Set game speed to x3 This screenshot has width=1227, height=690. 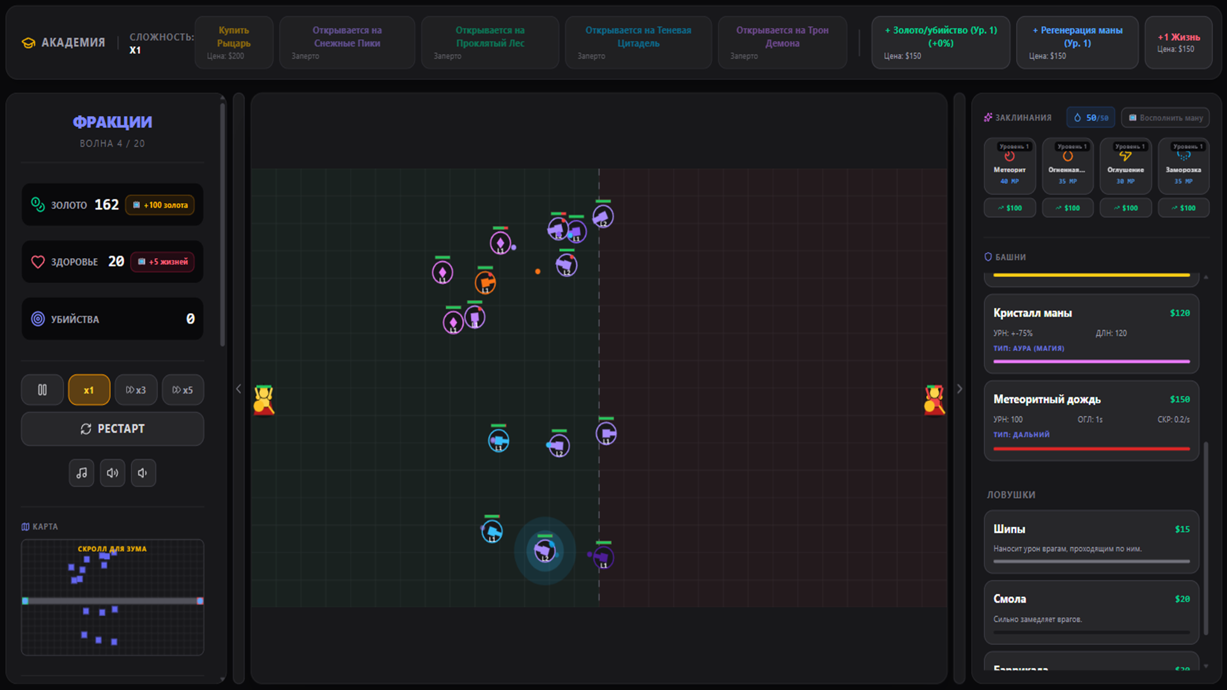tap(135, 390)
